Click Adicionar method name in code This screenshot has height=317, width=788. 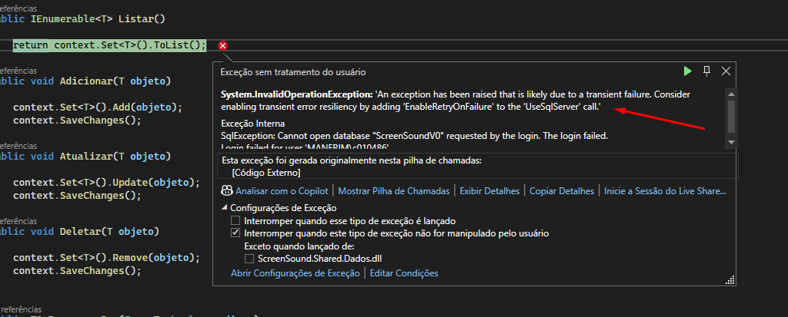click(85, 81)
